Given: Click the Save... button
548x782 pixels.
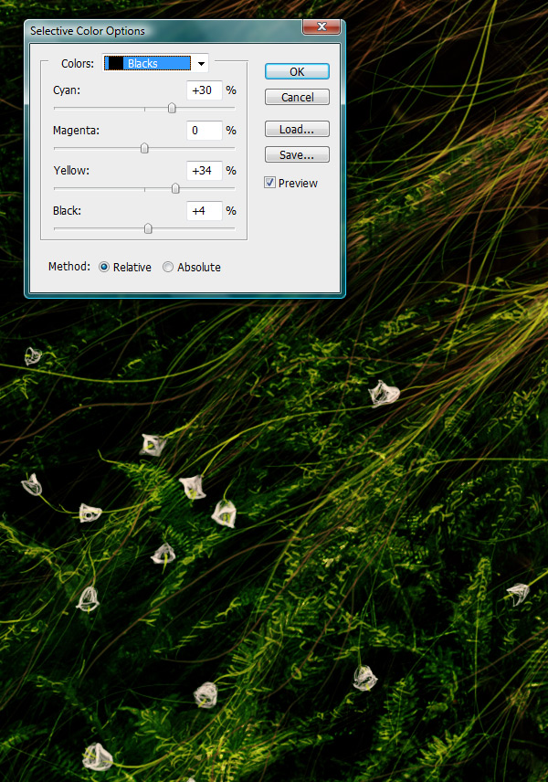Looking at the screenshot, I should 297,154.
